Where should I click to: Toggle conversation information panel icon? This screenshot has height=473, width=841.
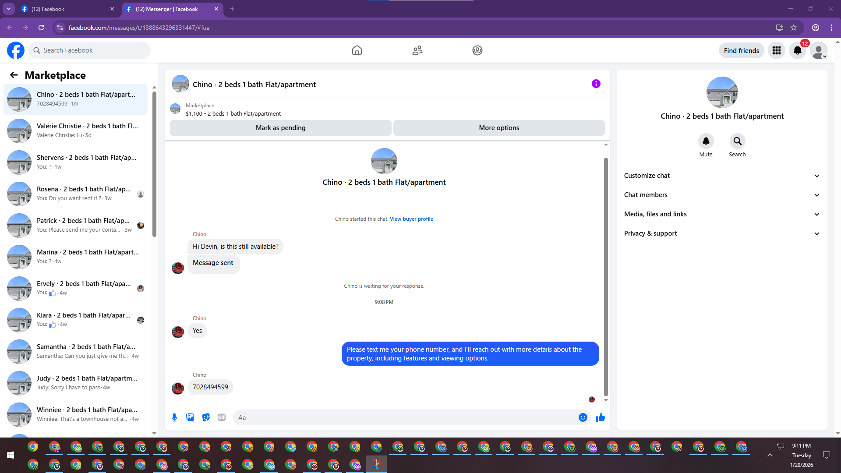coord(596,84)
